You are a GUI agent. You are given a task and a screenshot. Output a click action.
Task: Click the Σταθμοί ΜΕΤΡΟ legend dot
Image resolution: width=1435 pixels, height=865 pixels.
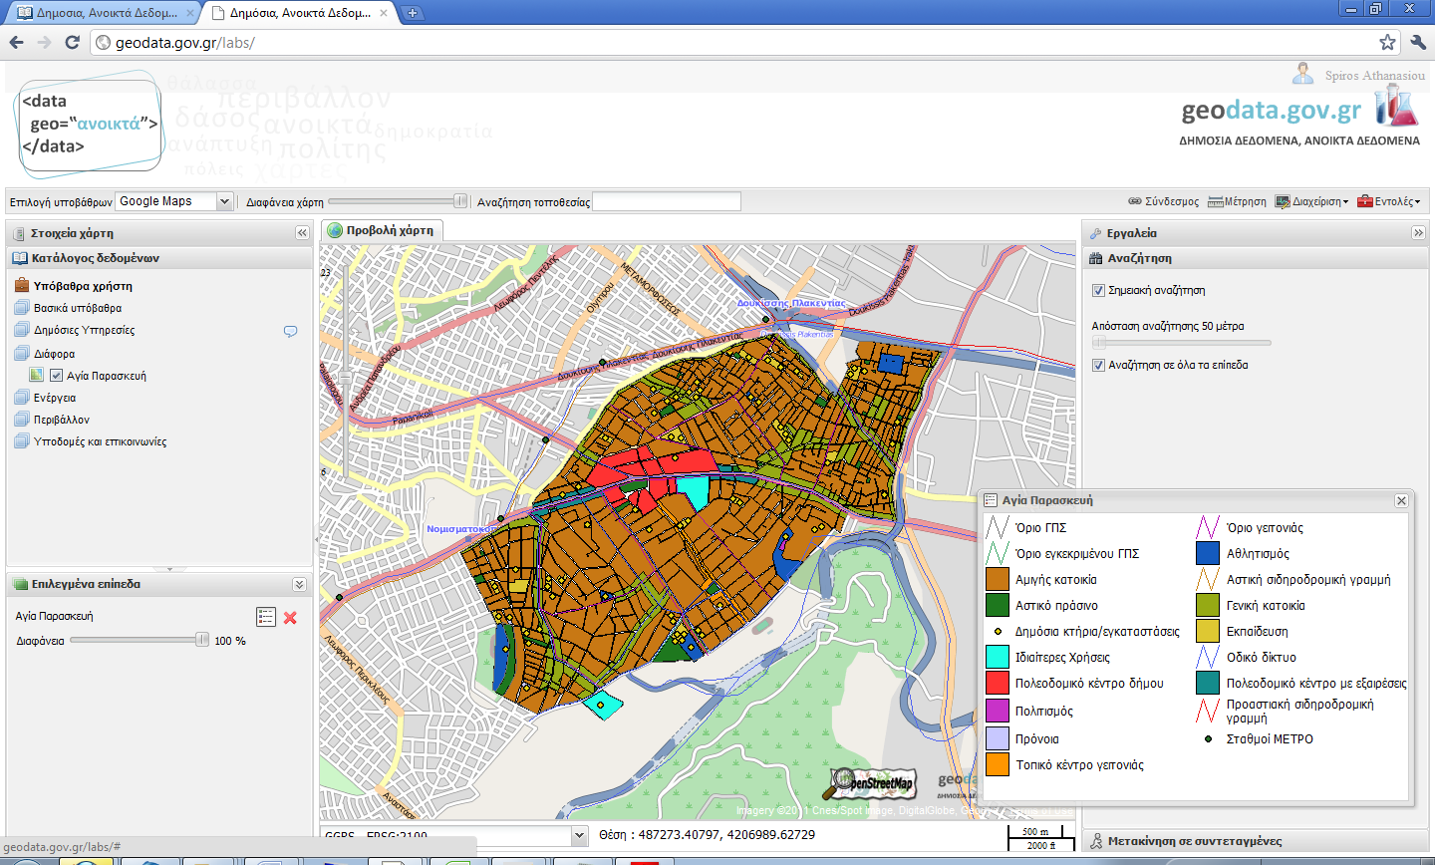1209,739
